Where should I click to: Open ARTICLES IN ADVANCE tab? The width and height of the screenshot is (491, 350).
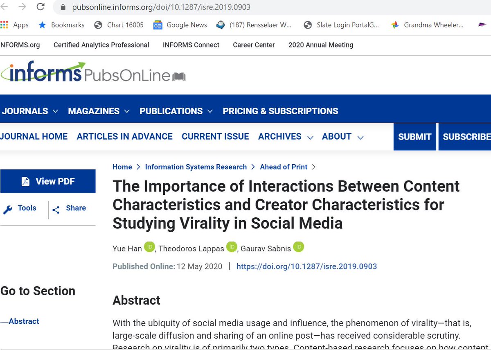point(125,136)
